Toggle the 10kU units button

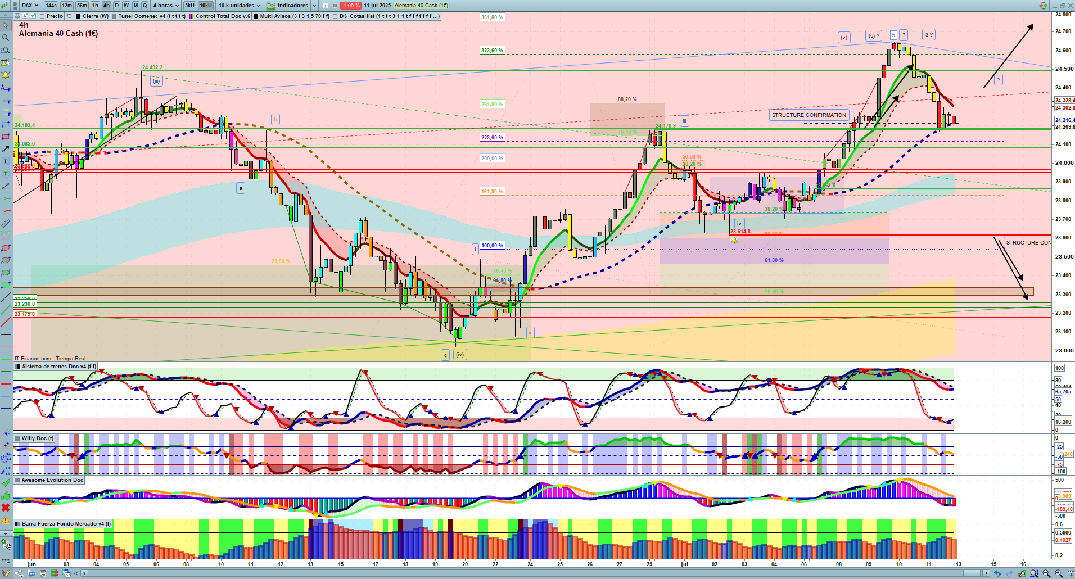206,6
